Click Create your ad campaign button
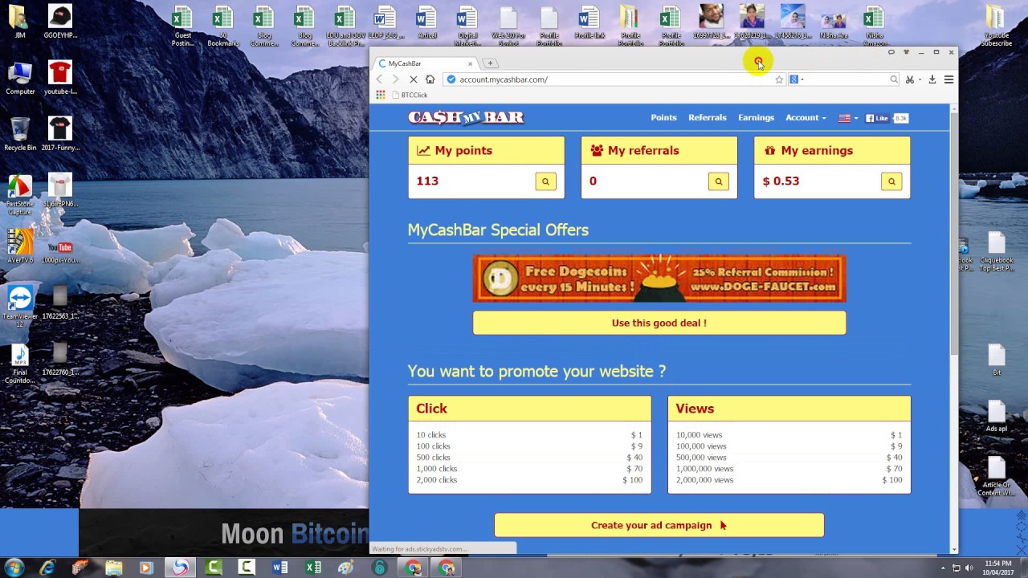 pos(659,525)
